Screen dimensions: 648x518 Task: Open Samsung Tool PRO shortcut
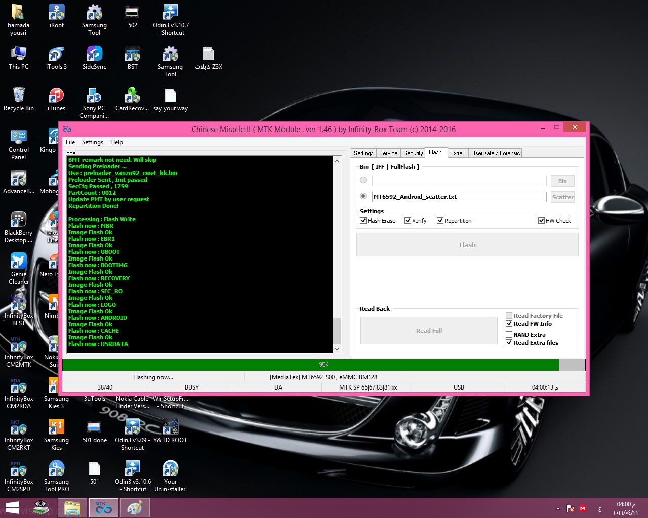57,476
